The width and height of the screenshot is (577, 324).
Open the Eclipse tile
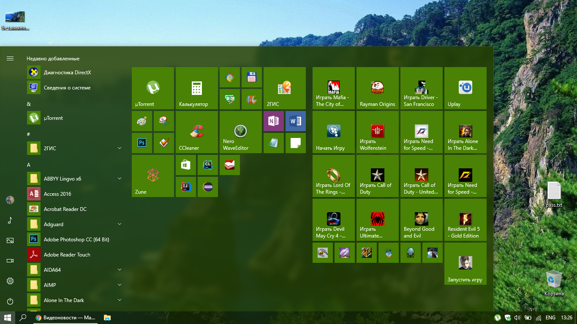click(x=208, y=187)
